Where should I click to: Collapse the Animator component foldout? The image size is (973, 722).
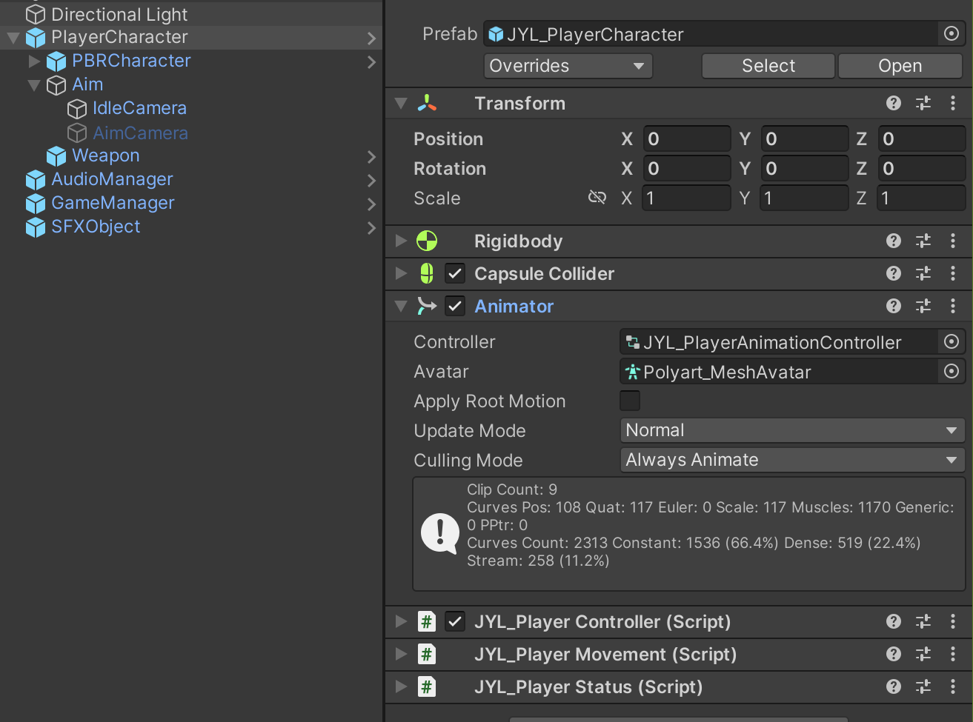[x=401, y=306]
